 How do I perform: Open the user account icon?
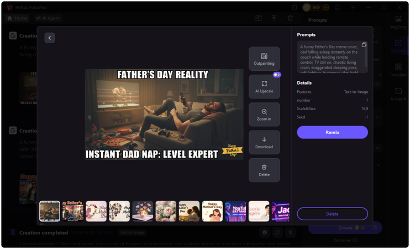point(337,8)
